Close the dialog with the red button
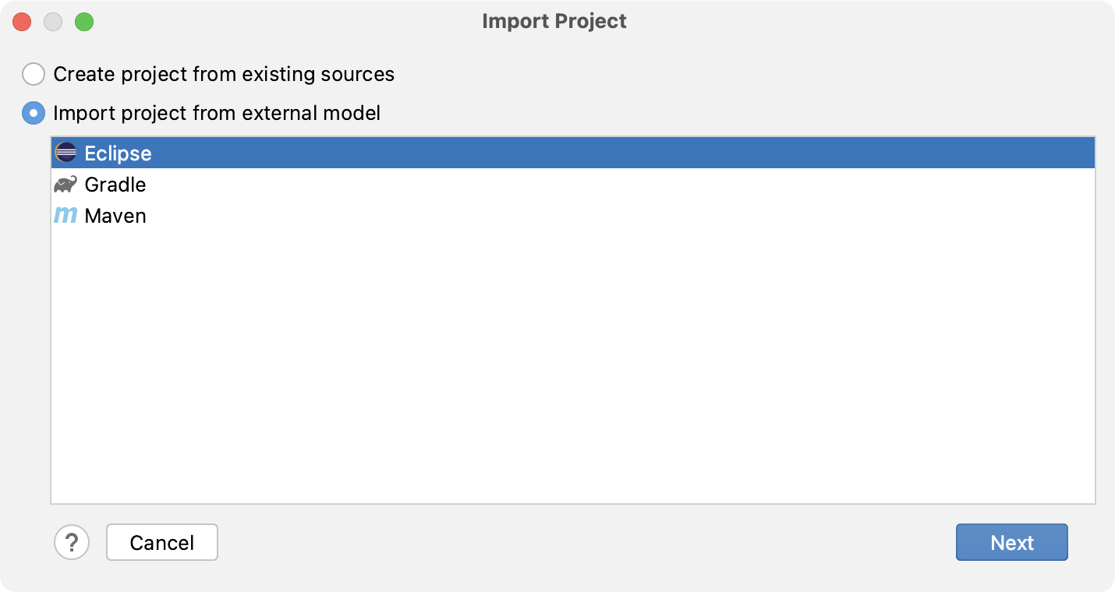1115x592 pixels. coord(22,22)
